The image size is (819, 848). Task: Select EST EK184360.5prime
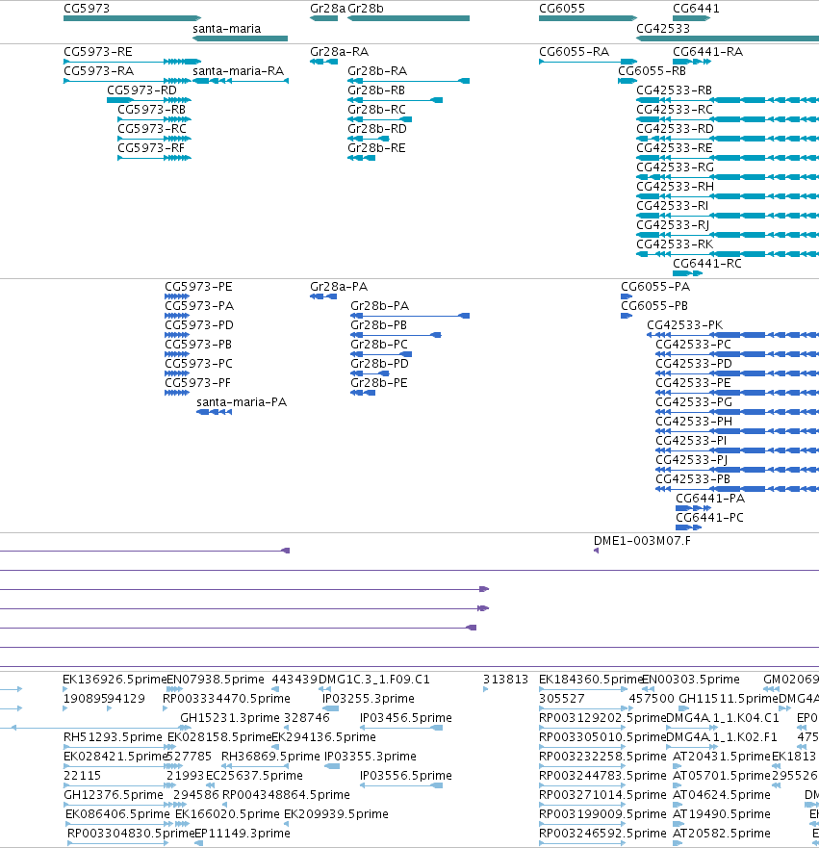point(590,680)
